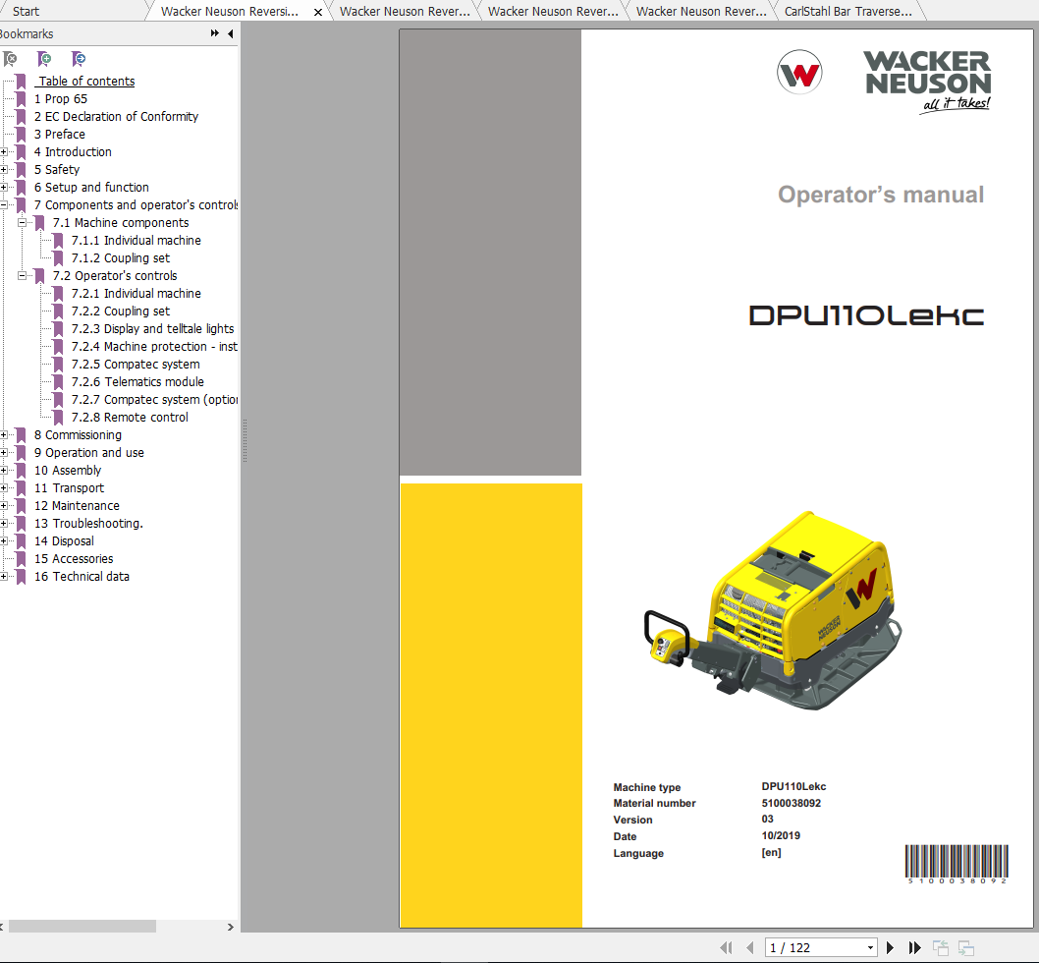The image size is (1039, 963).
Task: Open 7.2.3 Display and telltale lights
Action: [x=152, y=329]
